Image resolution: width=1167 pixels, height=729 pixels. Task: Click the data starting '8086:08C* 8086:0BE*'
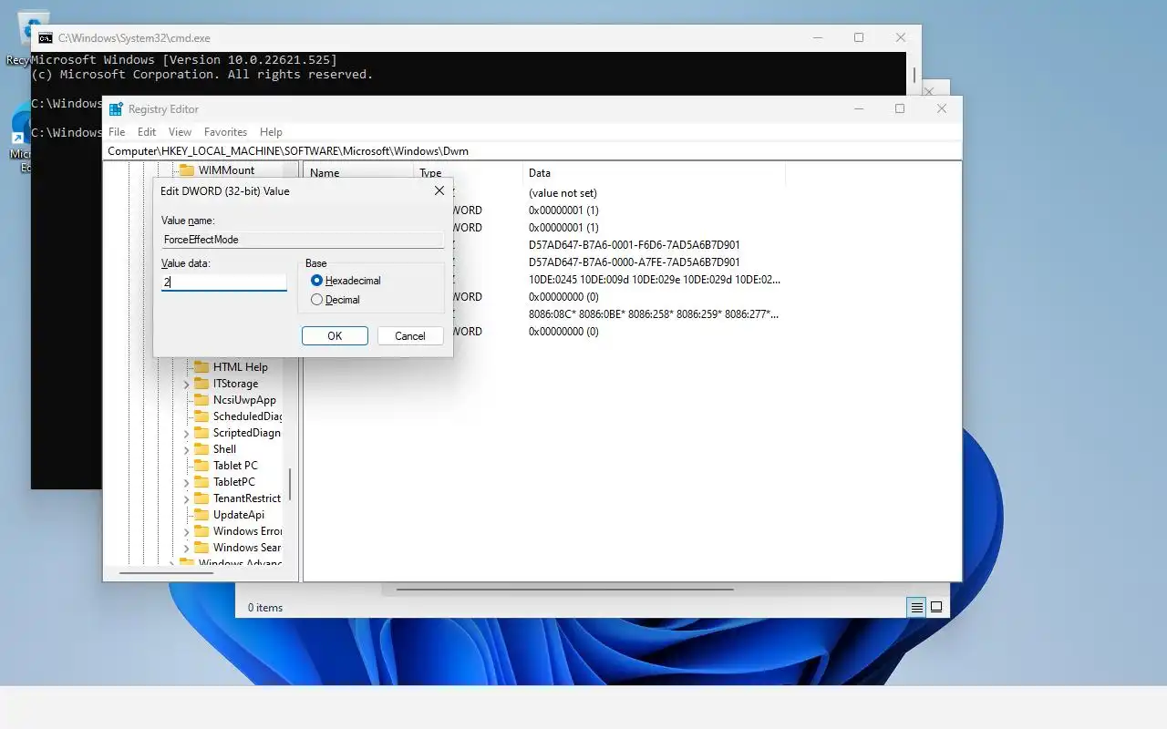click(x=654, y=314)
